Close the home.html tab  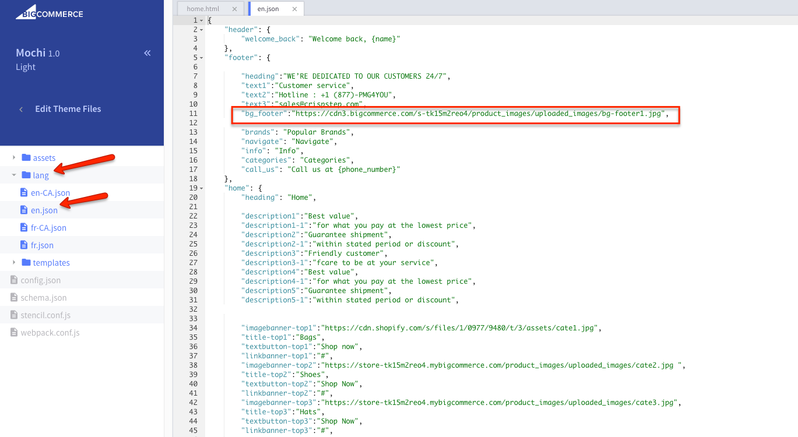click(x=234, y=9)
